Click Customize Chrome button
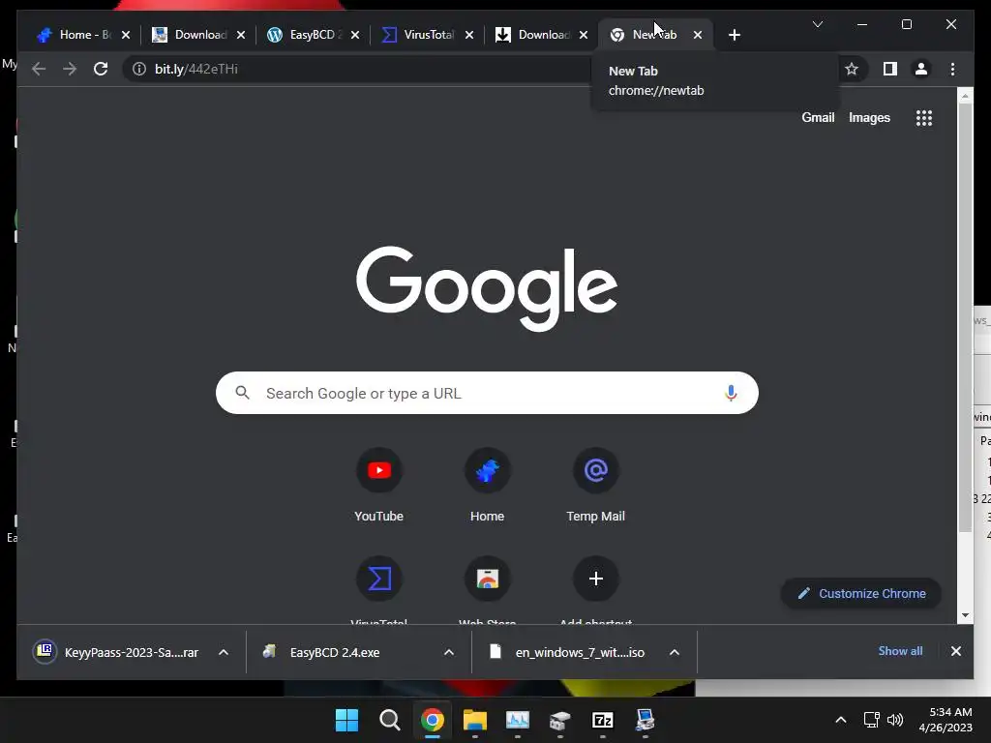 (x=861, y=593)
